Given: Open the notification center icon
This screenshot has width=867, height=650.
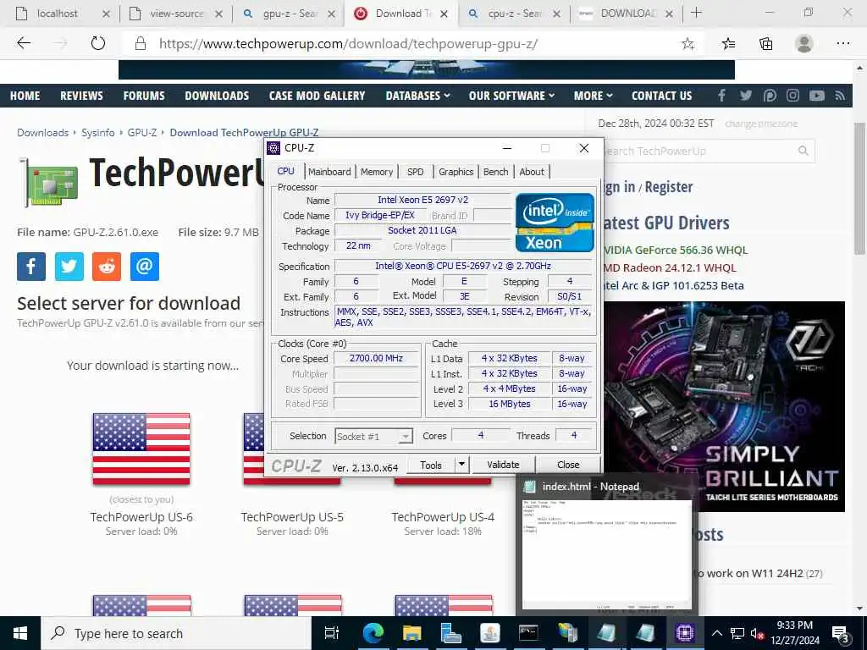Looking at the screenshot, I should [x=841, y=633].
